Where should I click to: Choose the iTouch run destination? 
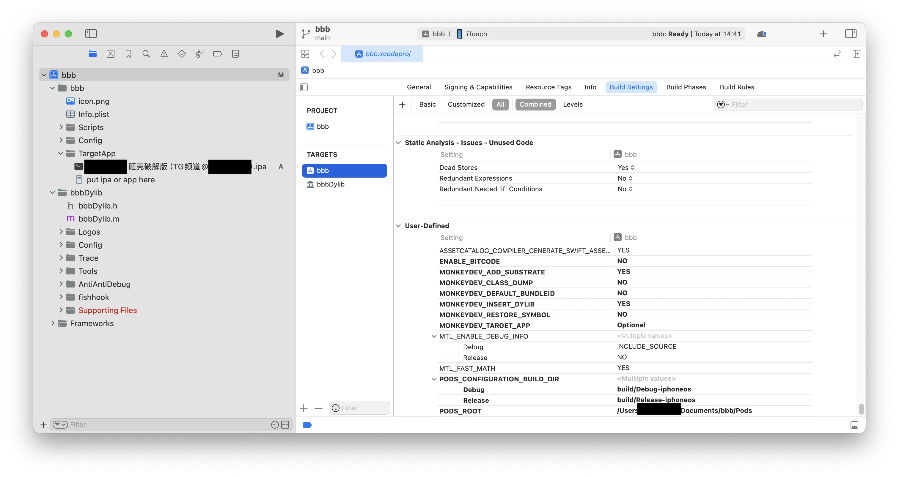coord(472,34)
